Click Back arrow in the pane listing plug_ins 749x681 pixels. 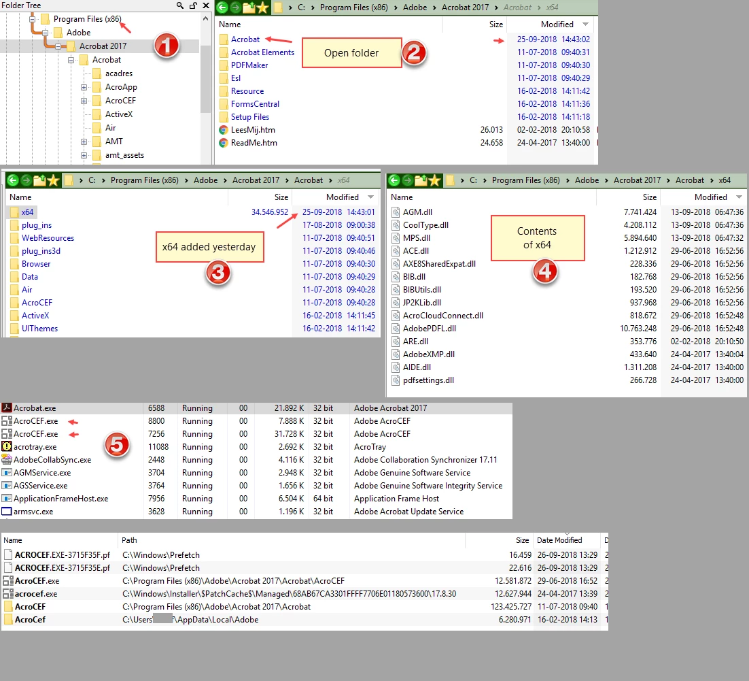(x=13, y=180)
